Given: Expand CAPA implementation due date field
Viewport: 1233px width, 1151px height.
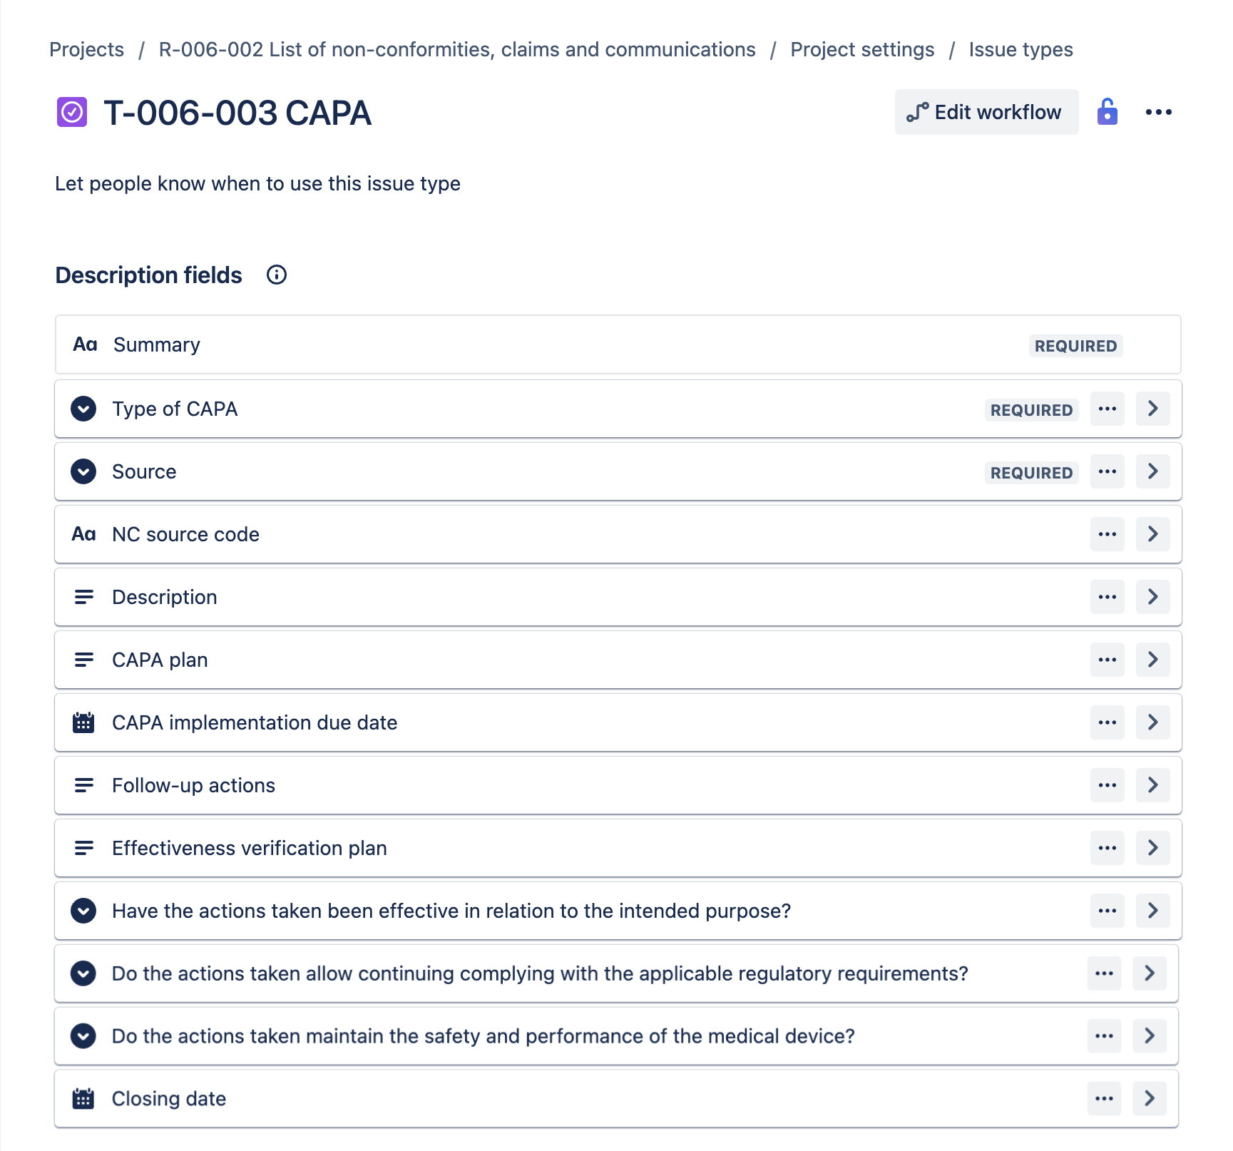Looking at the screenshot, I should click(1152, 722).
